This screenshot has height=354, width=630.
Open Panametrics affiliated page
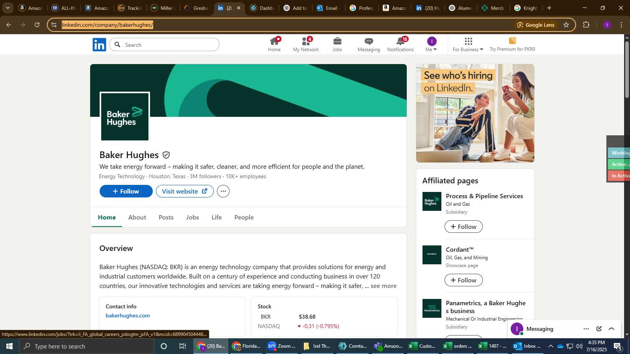pos(485,307)
